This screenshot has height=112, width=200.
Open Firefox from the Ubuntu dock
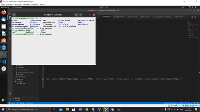pos(4,12)
